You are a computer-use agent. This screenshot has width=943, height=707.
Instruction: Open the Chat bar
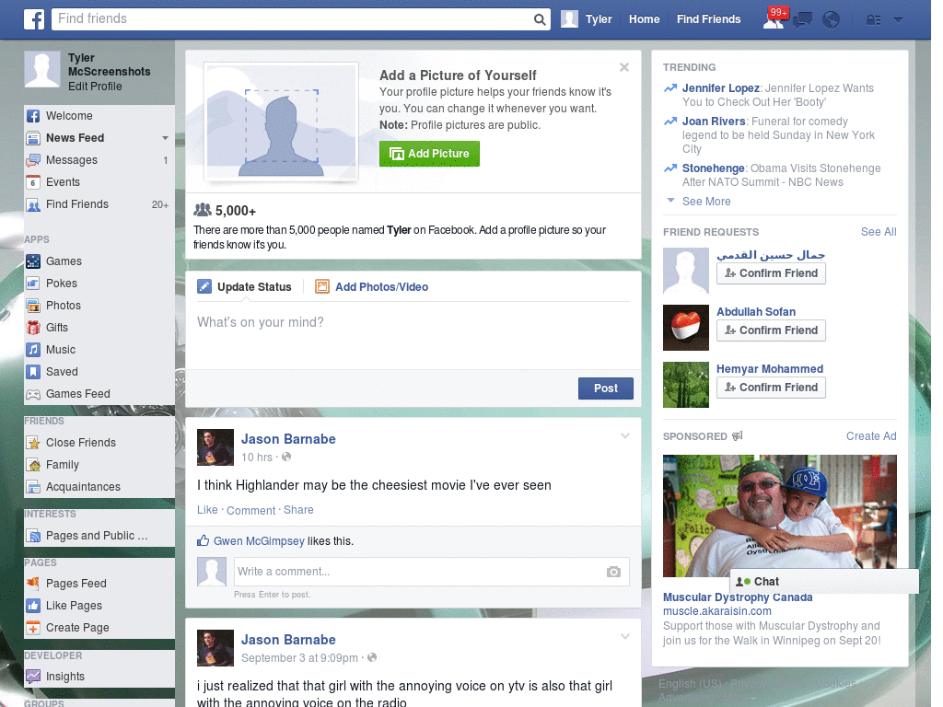824,582
